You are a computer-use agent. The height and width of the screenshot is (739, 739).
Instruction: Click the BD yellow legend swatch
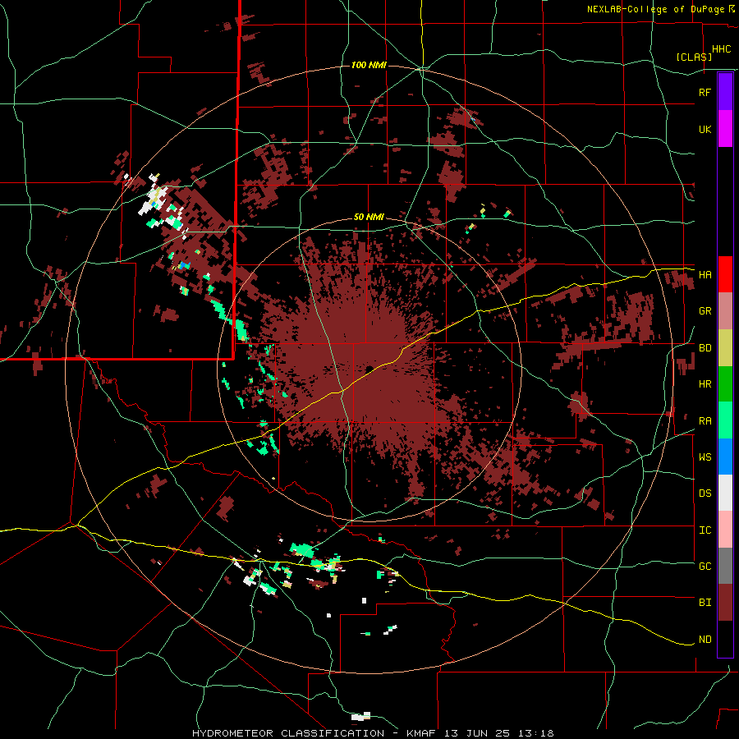coord(725,348)
